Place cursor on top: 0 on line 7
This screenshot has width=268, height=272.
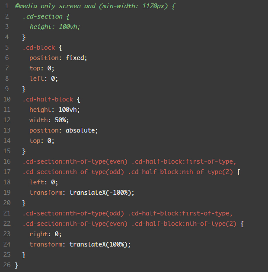pyautogui.click(x=41, y=68)
